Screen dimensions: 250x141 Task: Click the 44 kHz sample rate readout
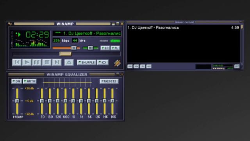pyautogui.click(x=75, y=41)
